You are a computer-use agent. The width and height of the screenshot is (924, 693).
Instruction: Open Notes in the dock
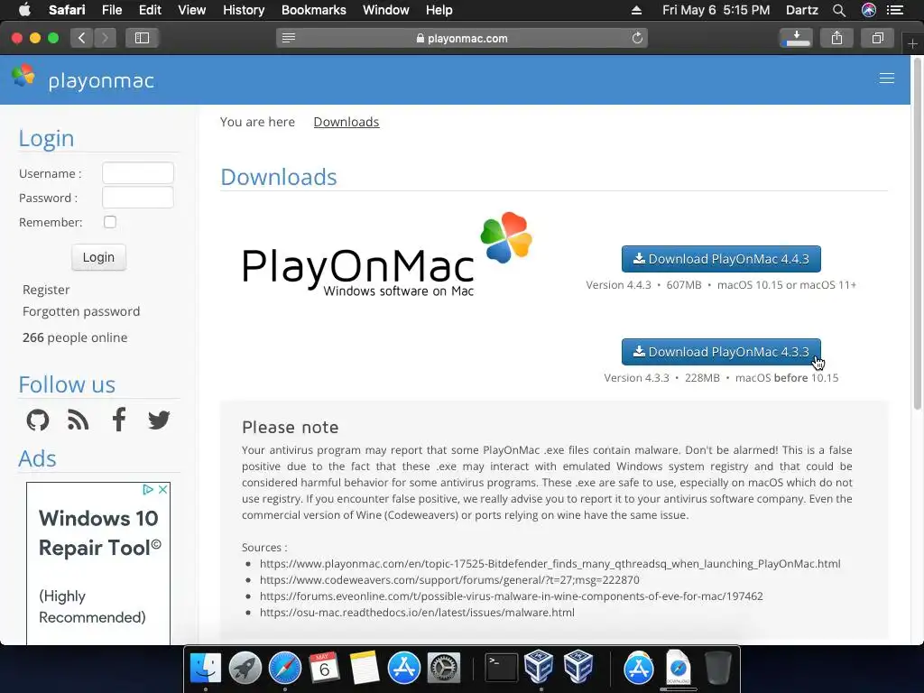365,669
